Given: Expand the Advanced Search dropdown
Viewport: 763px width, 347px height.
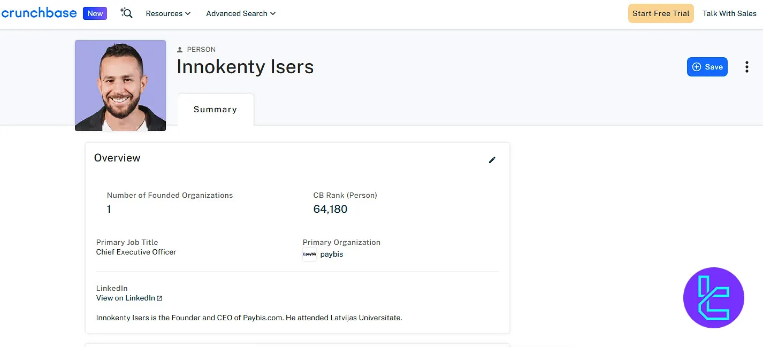Looking at the screenshot, I should pos(241,13).
